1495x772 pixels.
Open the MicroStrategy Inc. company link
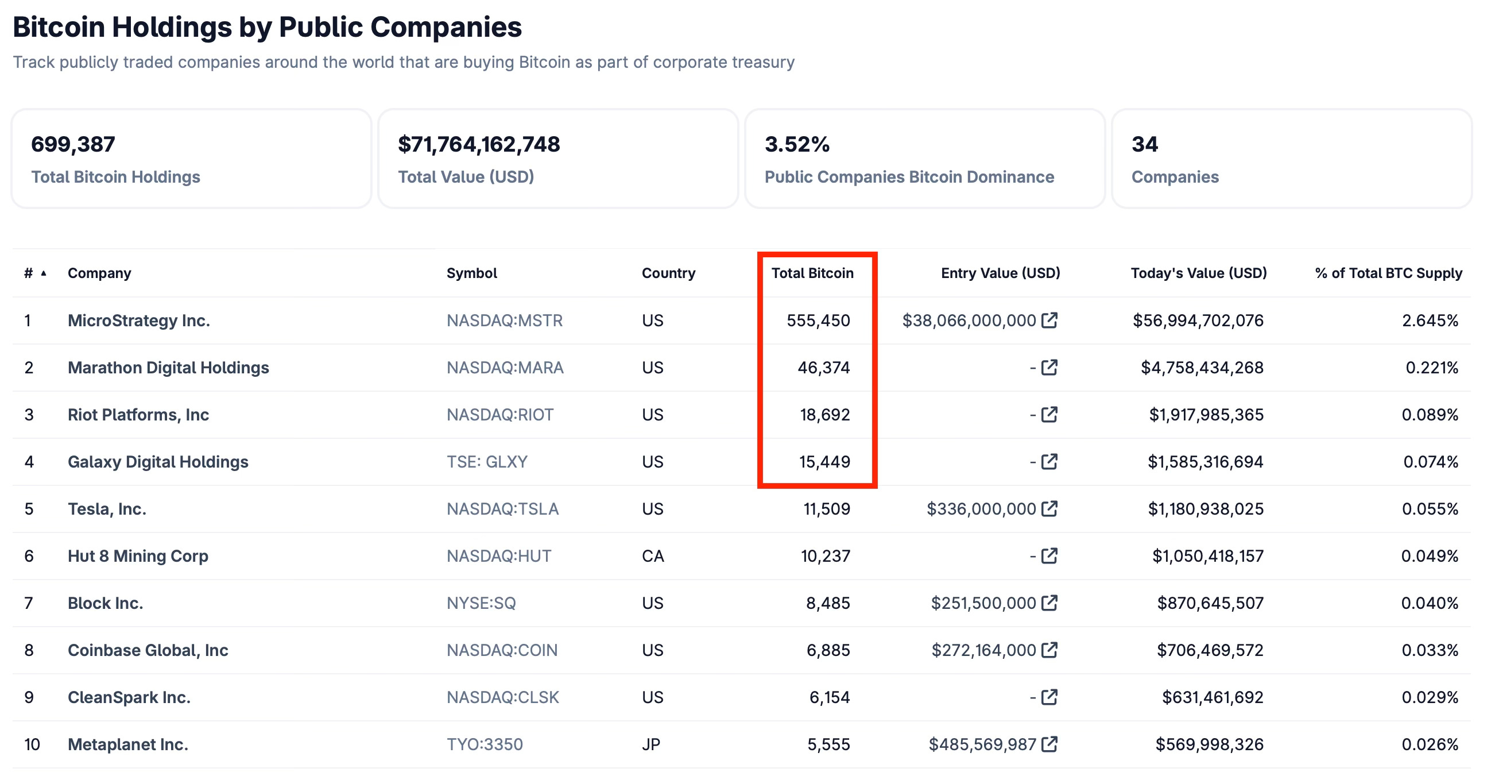[139, 321]
